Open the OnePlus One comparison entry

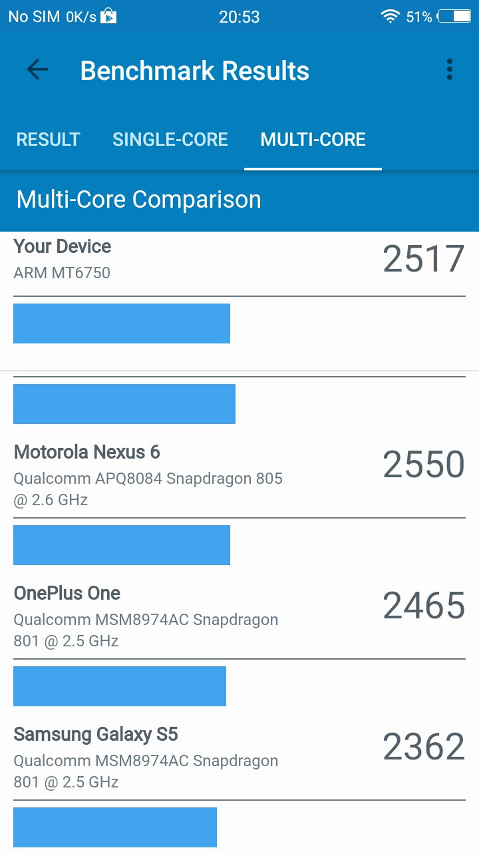(x=239, y=616)
